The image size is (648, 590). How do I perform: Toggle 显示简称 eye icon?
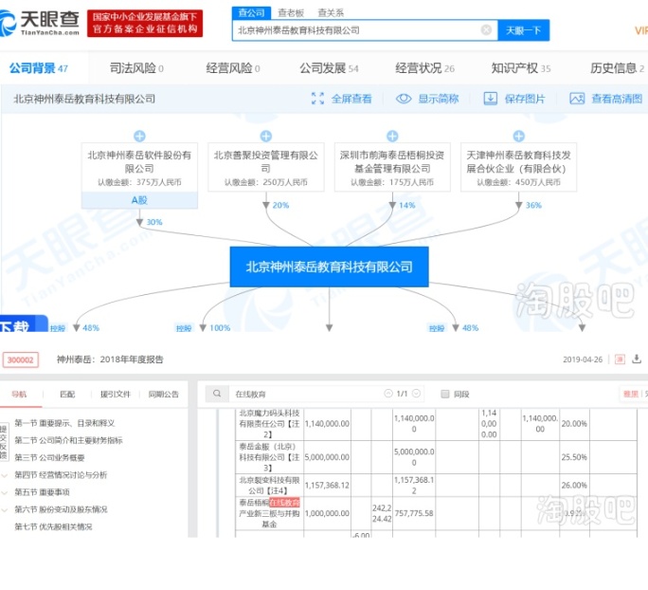coord(404,99)
